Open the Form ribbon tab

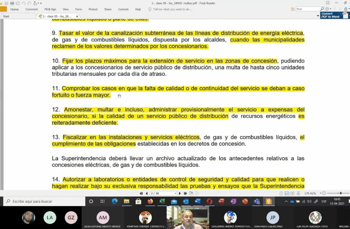pos(78,9)
